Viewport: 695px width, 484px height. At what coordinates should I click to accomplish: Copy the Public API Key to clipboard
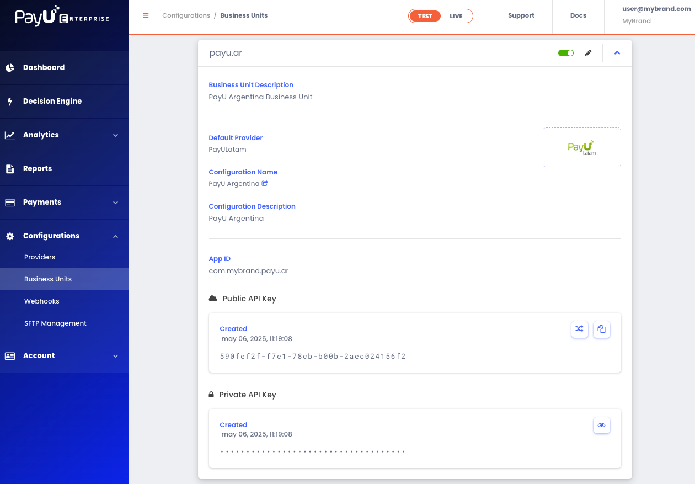tap(602, 329)
